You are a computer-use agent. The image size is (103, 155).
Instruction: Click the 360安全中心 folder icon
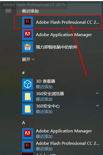[x=28, y=109]
